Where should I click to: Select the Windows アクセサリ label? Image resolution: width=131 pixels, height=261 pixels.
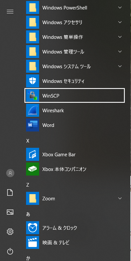pos(62,23)
